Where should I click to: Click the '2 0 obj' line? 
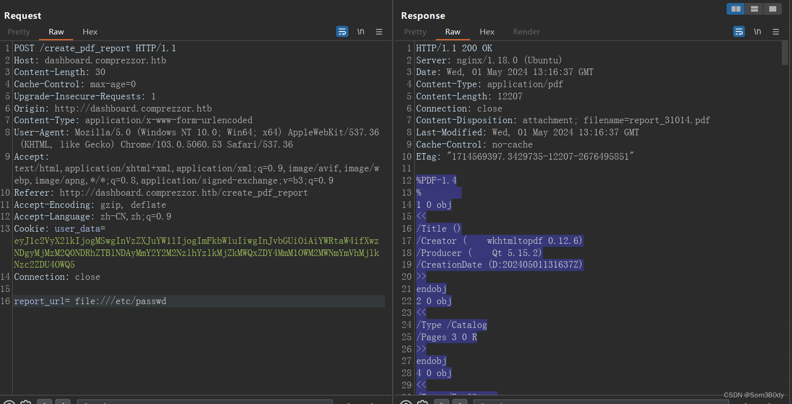point(434,301)
